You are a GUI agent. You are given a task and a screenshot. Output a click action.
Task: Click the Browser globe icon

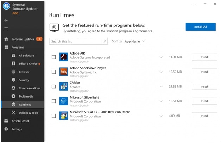pos(13,72)
